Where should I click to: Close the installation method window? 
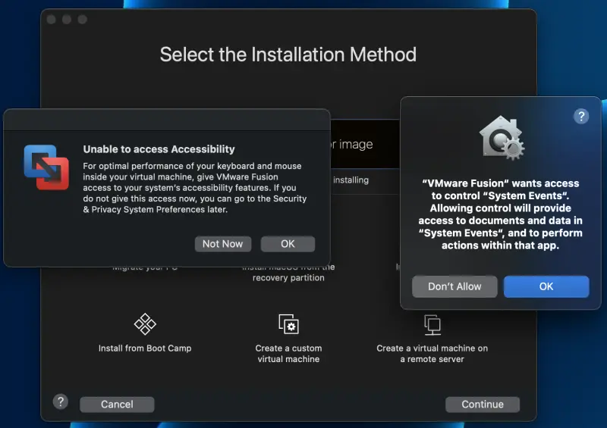click(51, 20)
